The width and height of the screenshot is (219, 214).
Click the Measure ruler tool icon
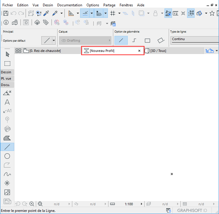pos(176,13)
